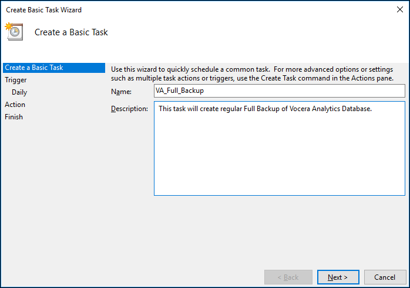Image resolution: width=410 pixels, height=288 pixels.
Task: Click the wizard clock icon in header
Action: (x=14, y=32)
